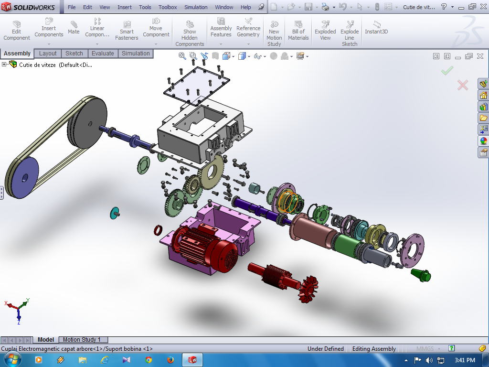489x367 pixels.
Task: Confirm with the green checkmark
Action: 447,71
